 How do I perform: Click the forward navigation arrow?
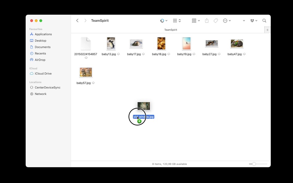point(85,20)
